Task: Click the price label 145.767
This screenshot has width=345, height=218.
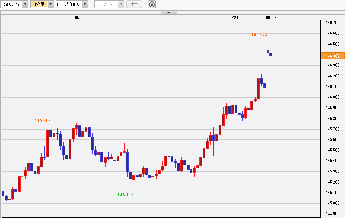Action: click(43, 120)
